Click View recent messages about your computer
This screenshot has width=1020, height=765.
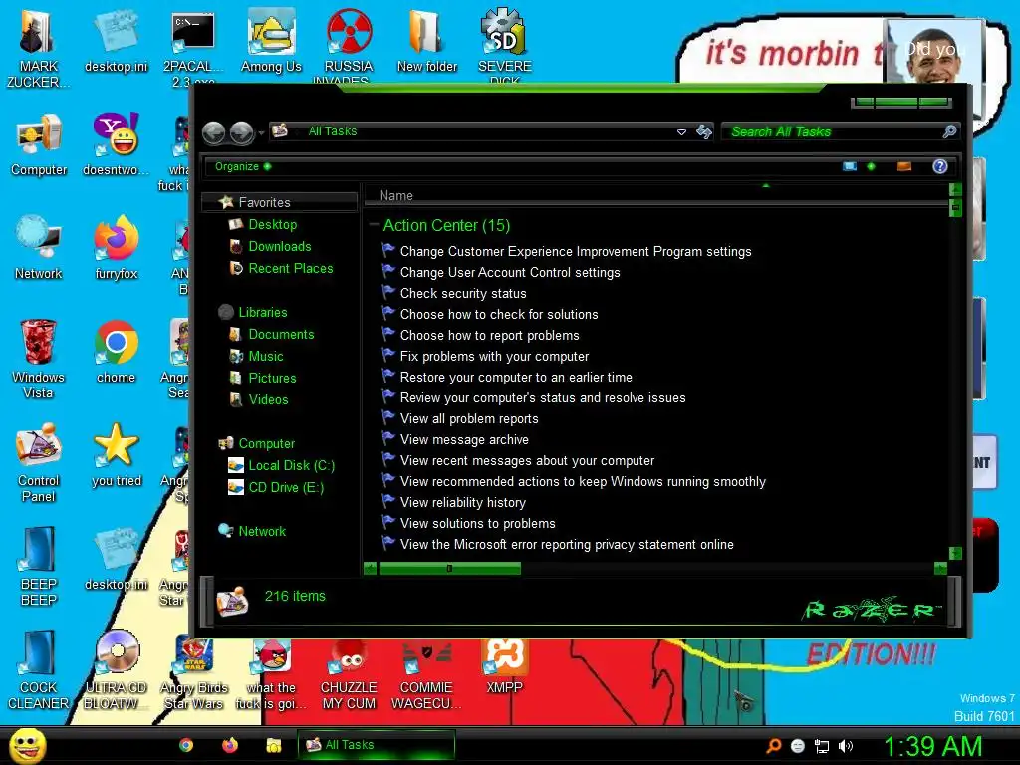(x=527, y=460)
